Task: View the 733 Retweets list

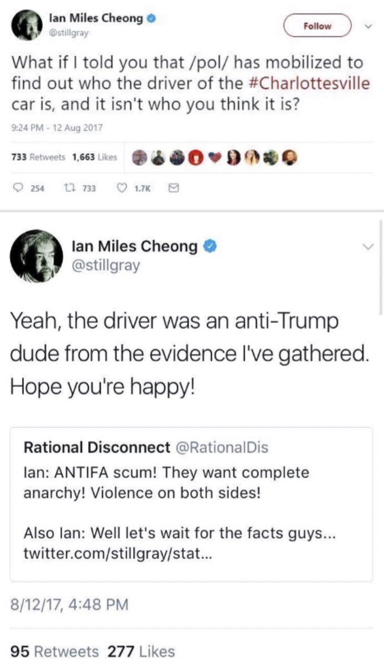Action: (38, 157)
